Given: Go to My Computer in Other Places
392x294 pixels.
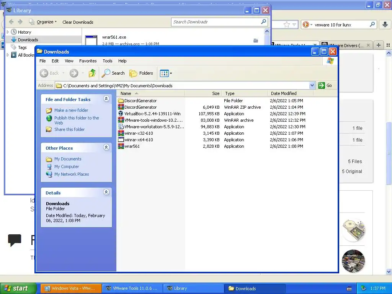Looking at the screenshot, I should [x=67, y=167].
